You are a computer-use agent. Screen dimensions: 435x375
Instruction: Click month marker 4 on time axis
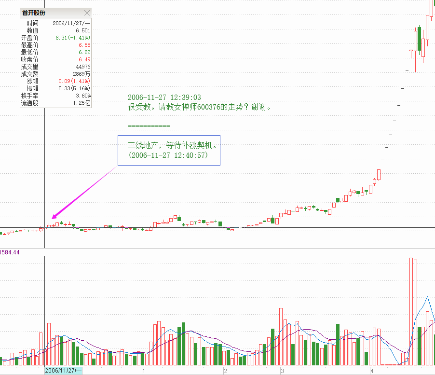372,371
